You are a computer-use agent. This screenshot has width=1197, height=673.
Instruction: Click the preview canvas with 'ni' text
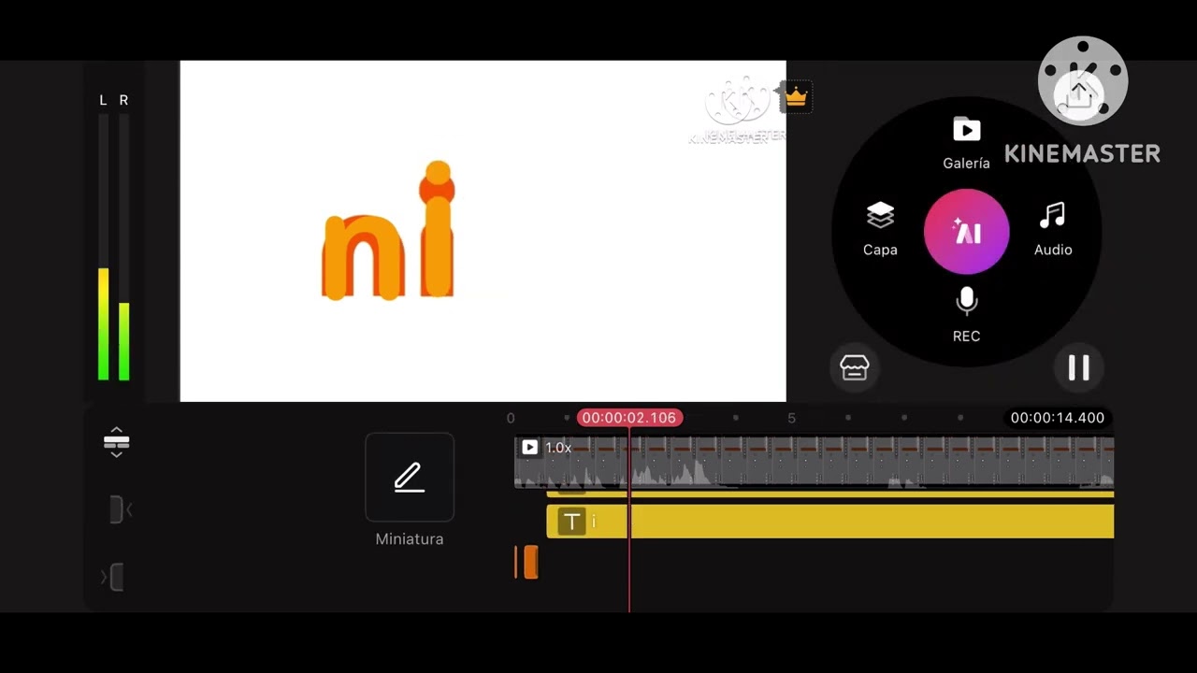(x=483, y=231)
